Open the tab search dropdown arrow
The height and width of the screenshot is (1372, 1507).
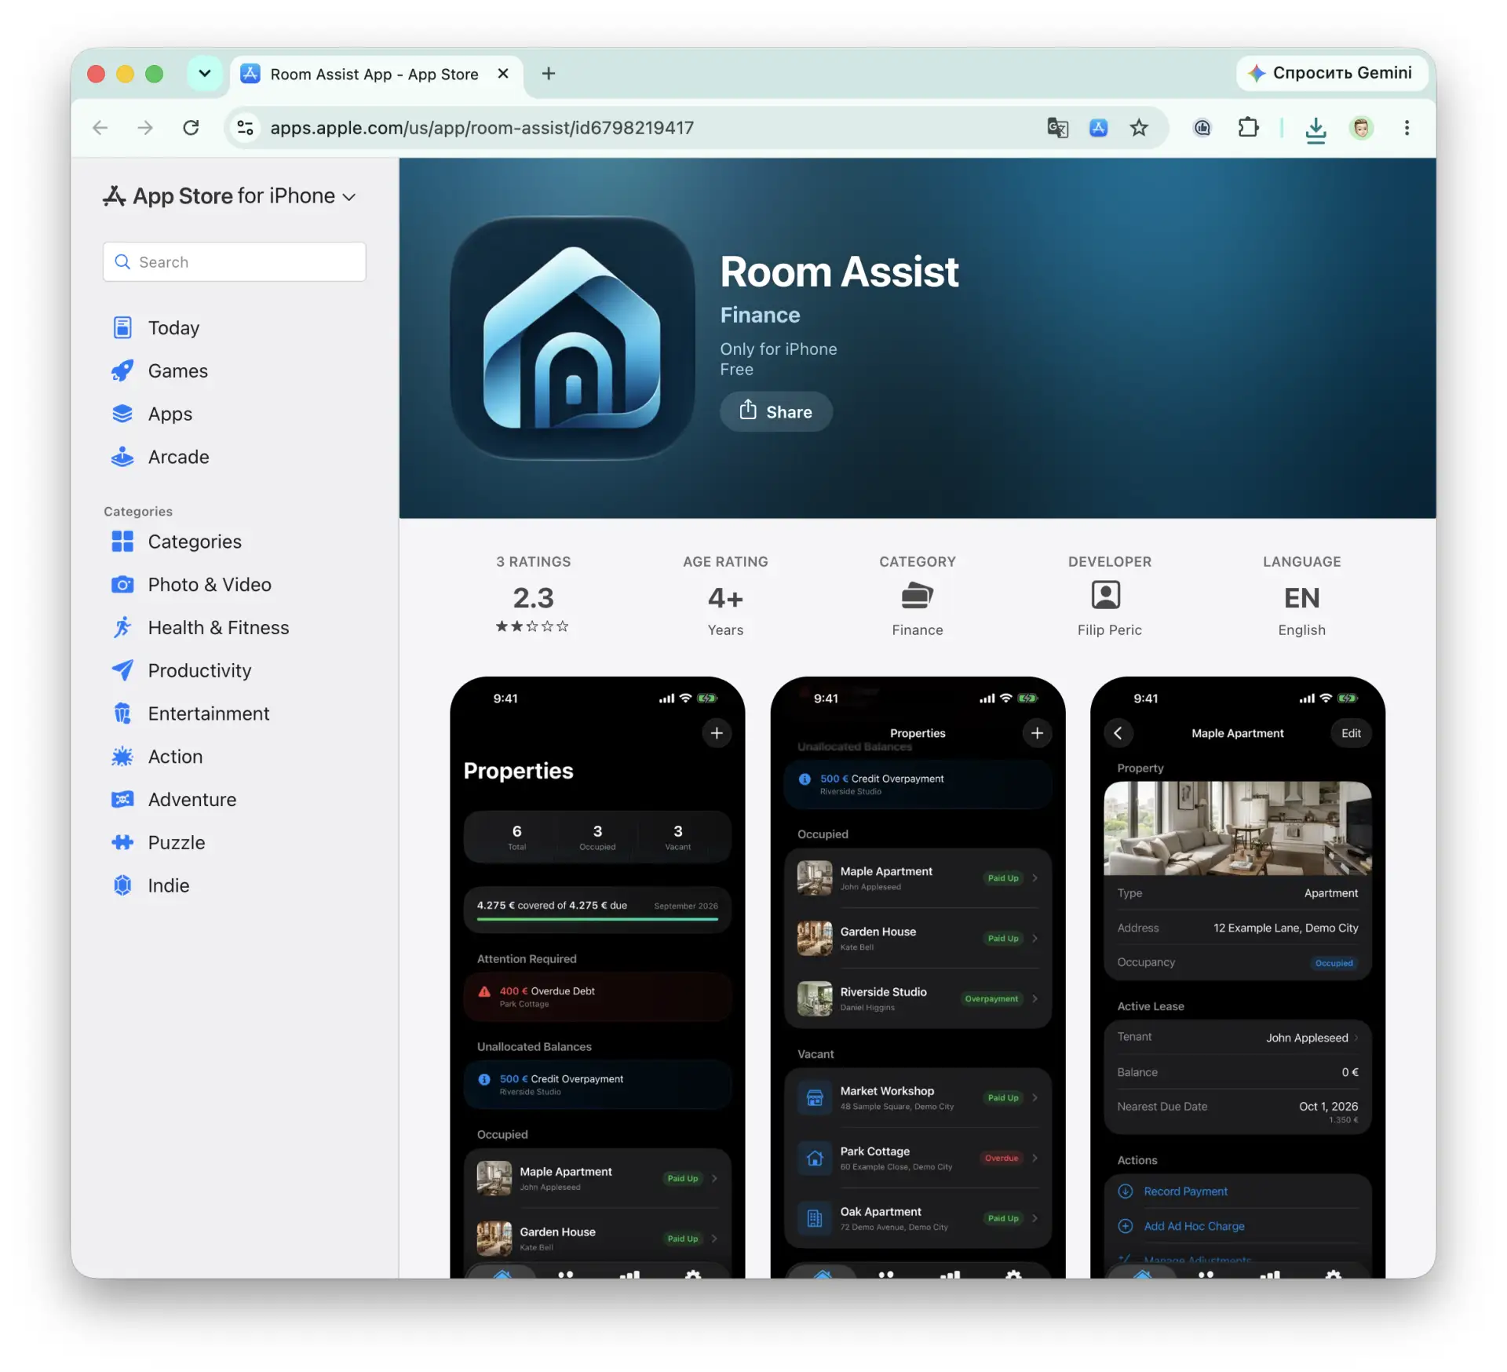(204, 74)
